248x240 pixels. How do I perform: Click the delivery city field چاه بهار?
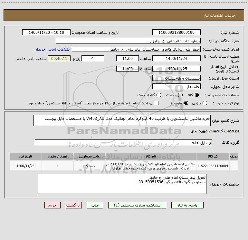(176, 87)
